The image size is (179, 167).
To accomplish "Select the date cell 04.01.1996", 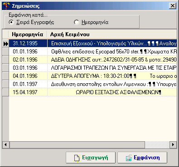I will [x=28, y=76].
